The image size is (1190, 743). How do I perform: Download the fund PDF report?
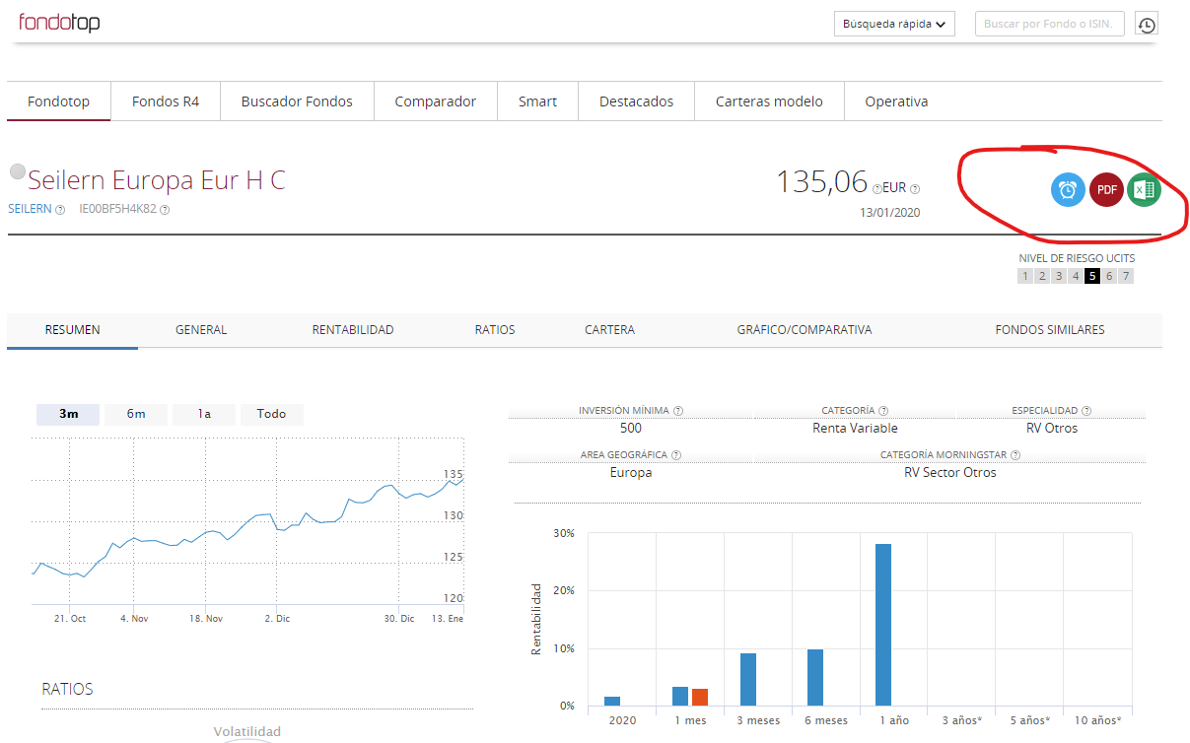click(1106, 189)
